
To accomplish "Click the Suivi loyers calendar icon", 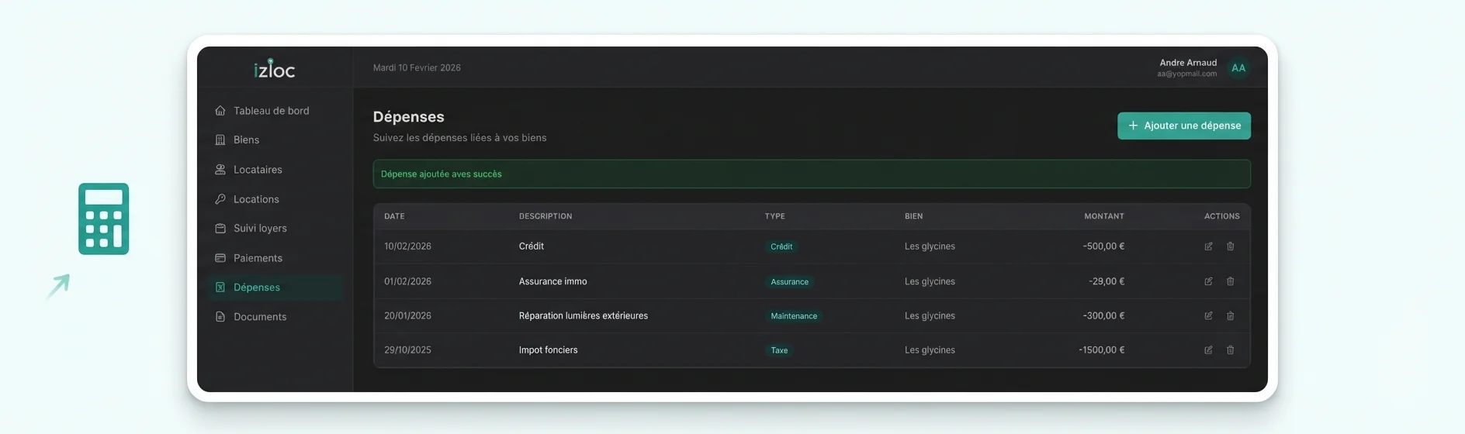I will click(x=220, y=229).
